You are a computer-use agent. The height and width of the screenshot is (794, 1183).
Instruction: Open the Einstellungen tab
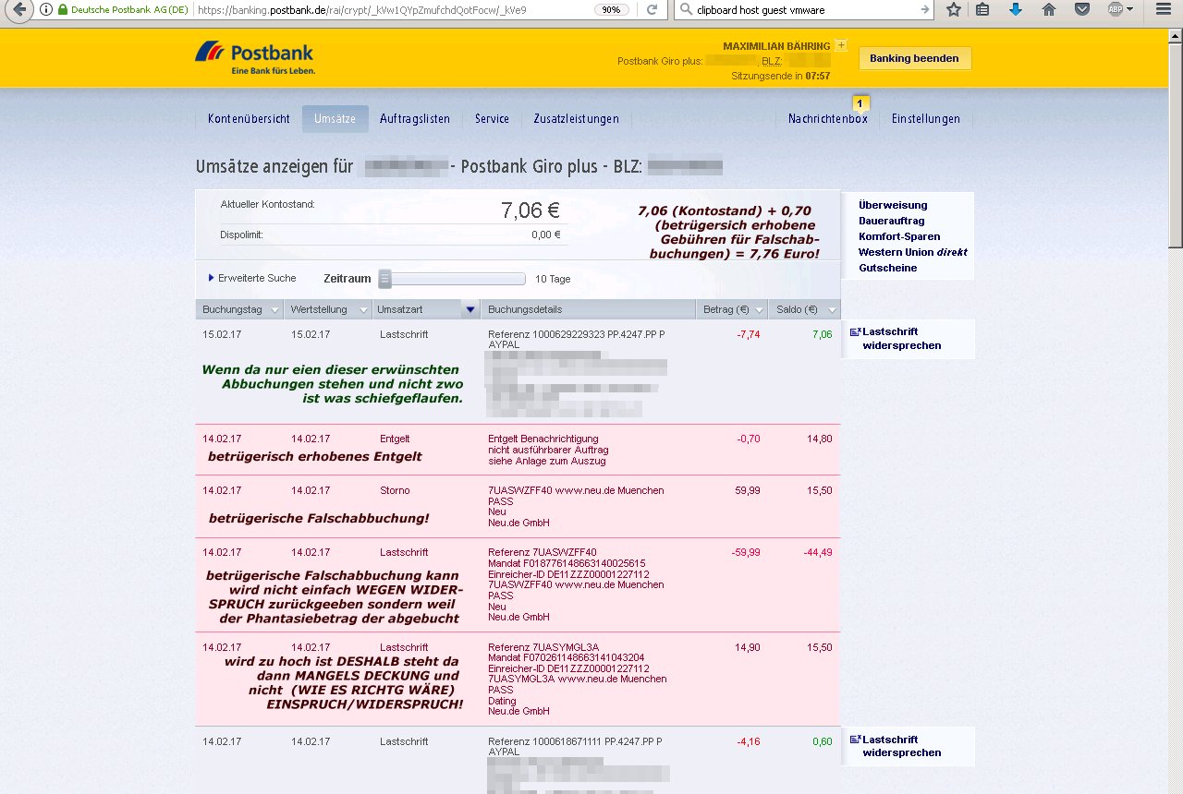tap(925, 119)
